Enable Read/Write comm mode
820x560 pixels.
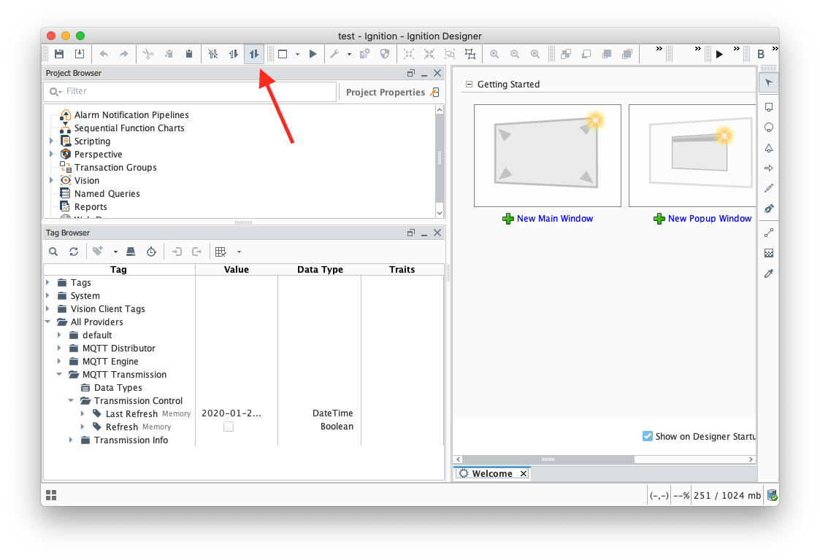[x=253, y=54]
